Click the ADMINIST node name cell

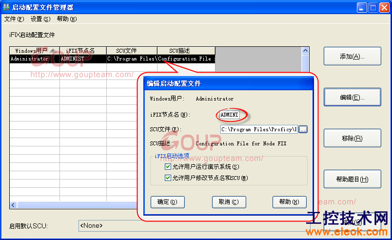[83, 59]
